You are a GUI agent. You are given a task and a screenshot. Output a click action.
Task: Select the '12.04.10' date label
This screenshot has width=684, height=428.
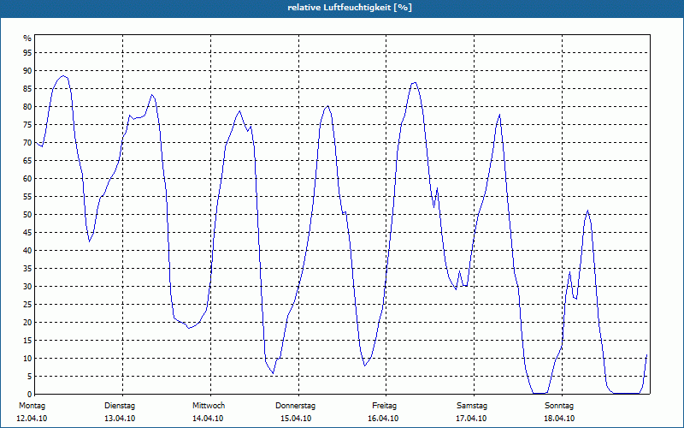[x=32, y=419]
